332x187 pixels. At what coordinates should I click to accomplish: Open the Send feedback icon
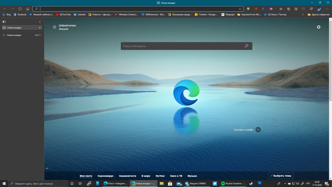click(x=311, y=9)
